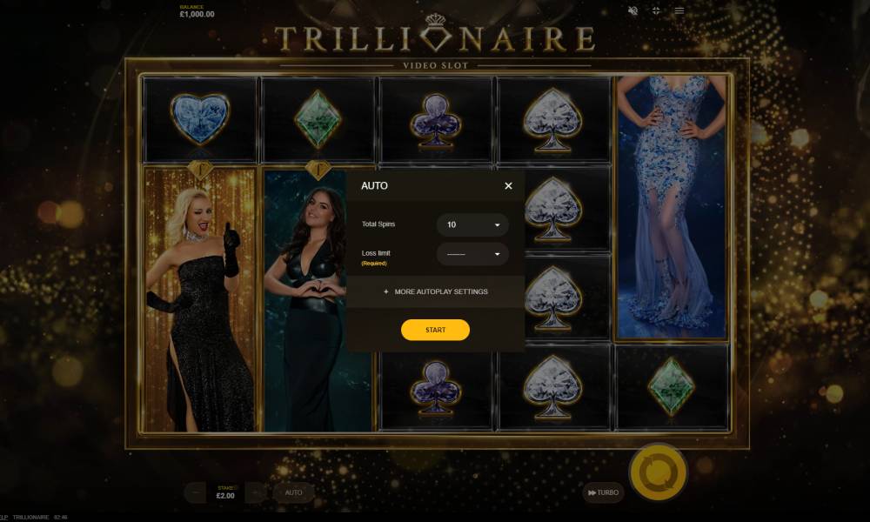Close the AUTO dialog

pos(508,186)
